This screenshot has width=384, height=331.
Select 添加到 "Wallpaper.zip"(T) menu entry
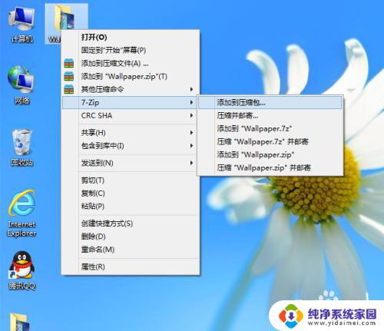point(131,76)
